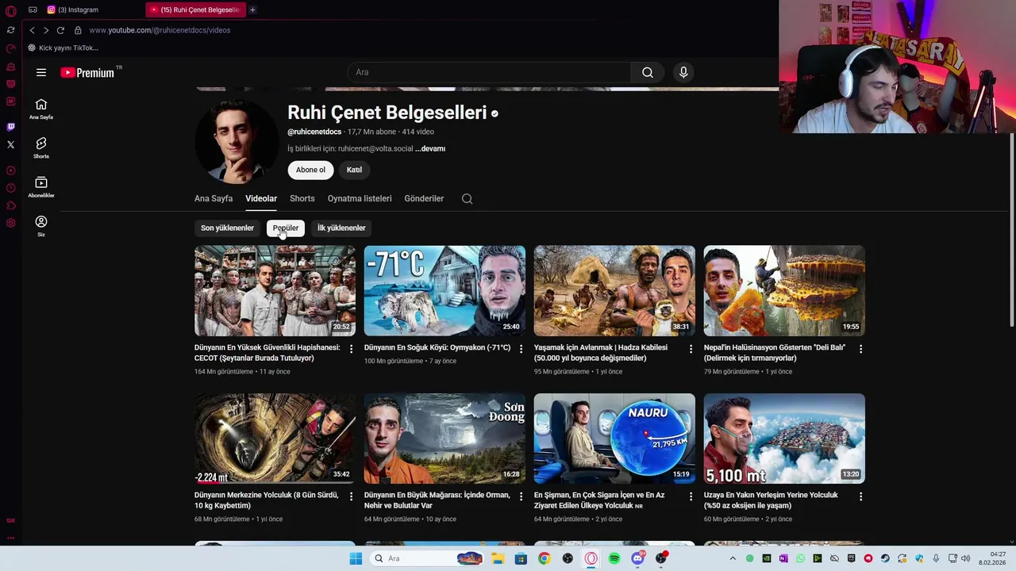The image size is (1016, 571).
Task: Click the Abone ol subscribe button
Action: (x=310, y=170)
